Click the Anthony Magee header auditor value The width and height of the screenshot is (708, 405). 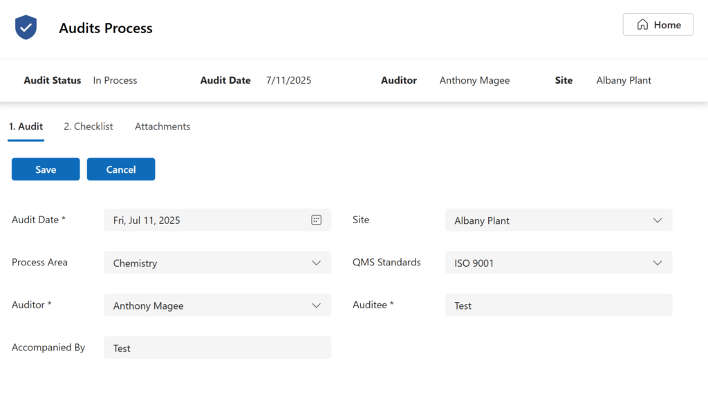click(474, 80)
